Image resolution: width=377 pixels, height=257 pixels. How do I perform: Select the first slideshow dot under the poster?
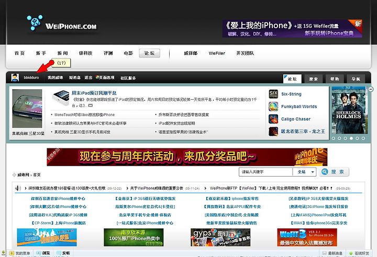pos(333,138)
